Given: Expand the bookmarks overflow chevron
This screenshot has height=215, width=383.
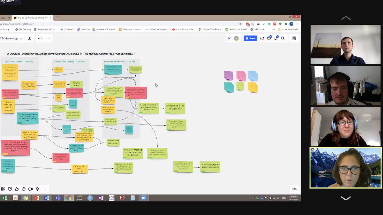Looking at the screenshot, I should (x=274, y=29).
